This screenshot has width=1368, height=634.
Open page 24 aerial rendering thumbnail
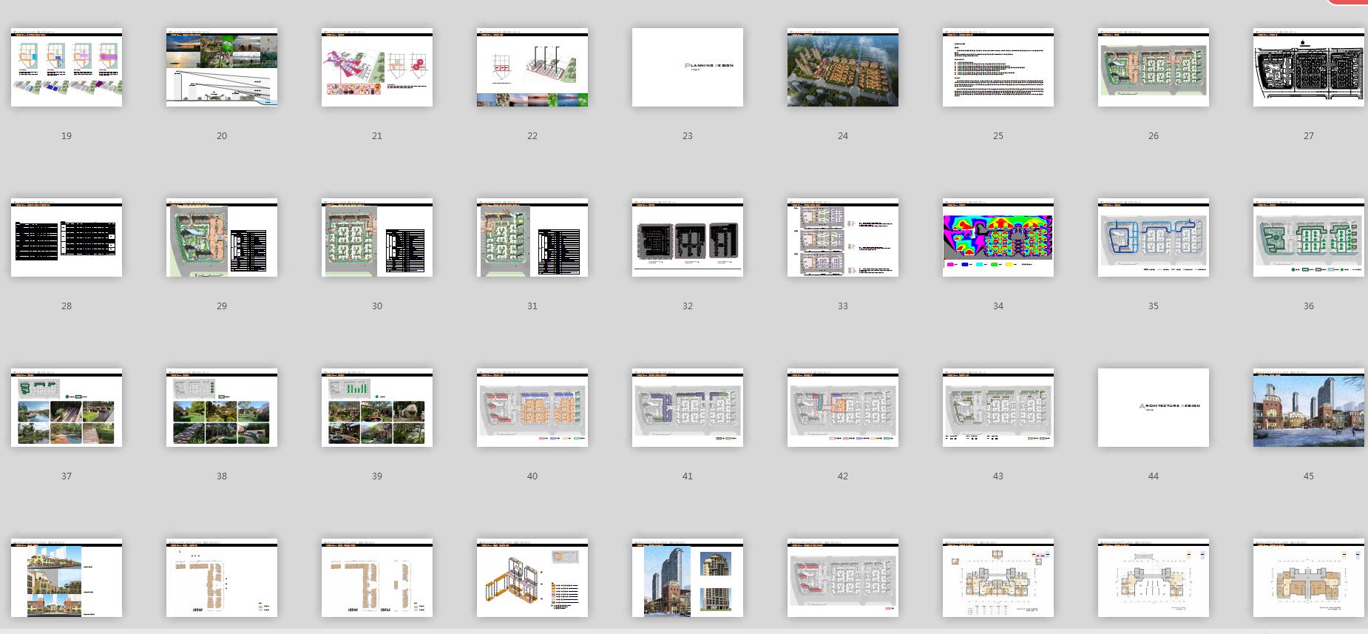[x=843, y=67]
